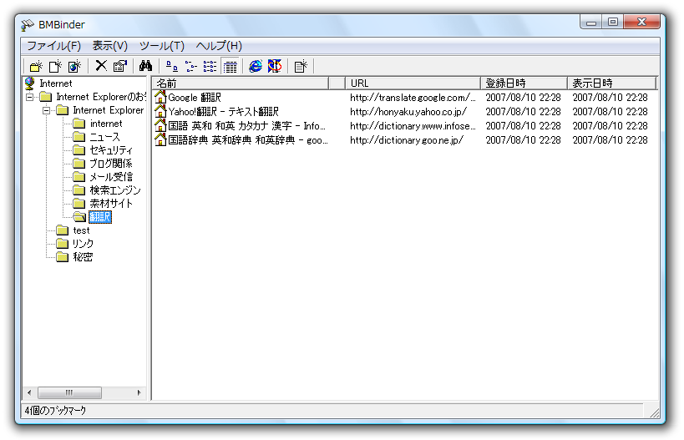Screen dimensions: 684x440
Task: Minimize the BMBinder window
Action: tap(591, 22)
